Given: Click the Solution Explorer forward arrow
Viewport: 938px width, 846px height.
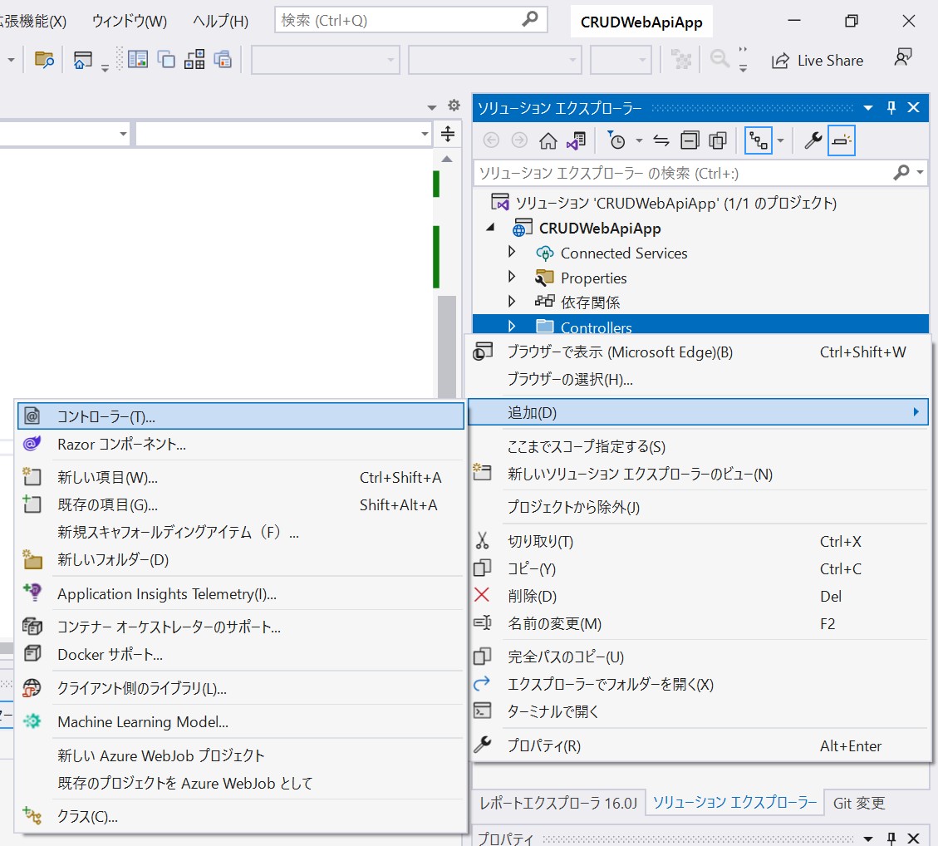Looking at the screenshot, I should [x=519, y=140].
